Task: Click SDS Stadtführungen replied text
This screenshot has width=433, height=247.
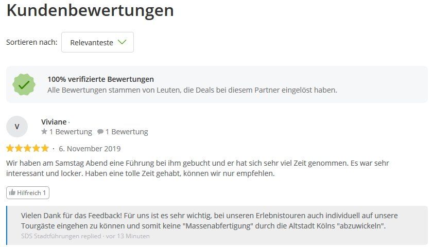Action: (x=61, y=236)
